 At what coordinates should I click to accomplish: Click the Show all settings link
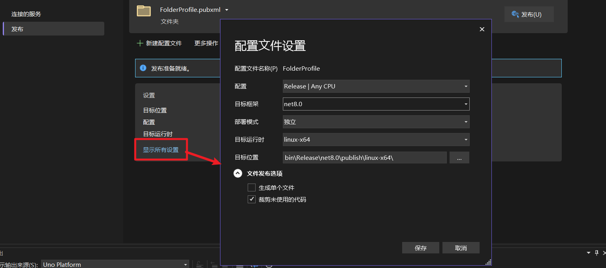pyautogui.click(x=161, y=150)
